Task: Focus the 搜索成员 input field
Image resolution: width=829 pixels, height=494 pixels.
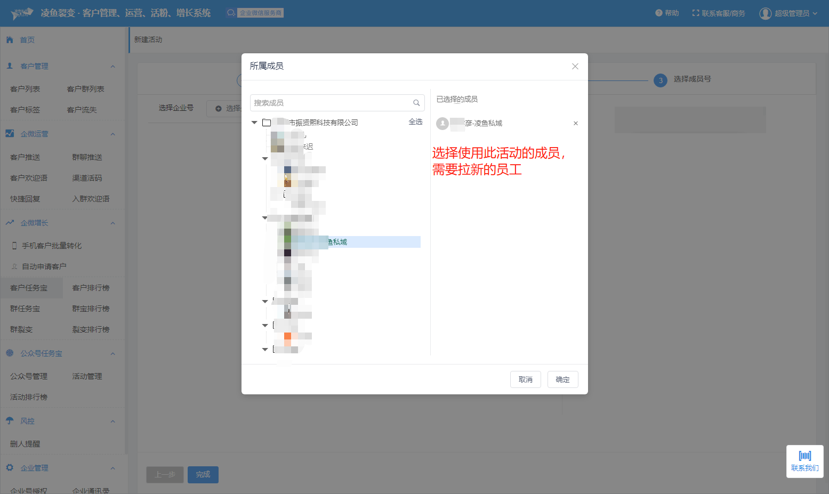Action: 331,103
